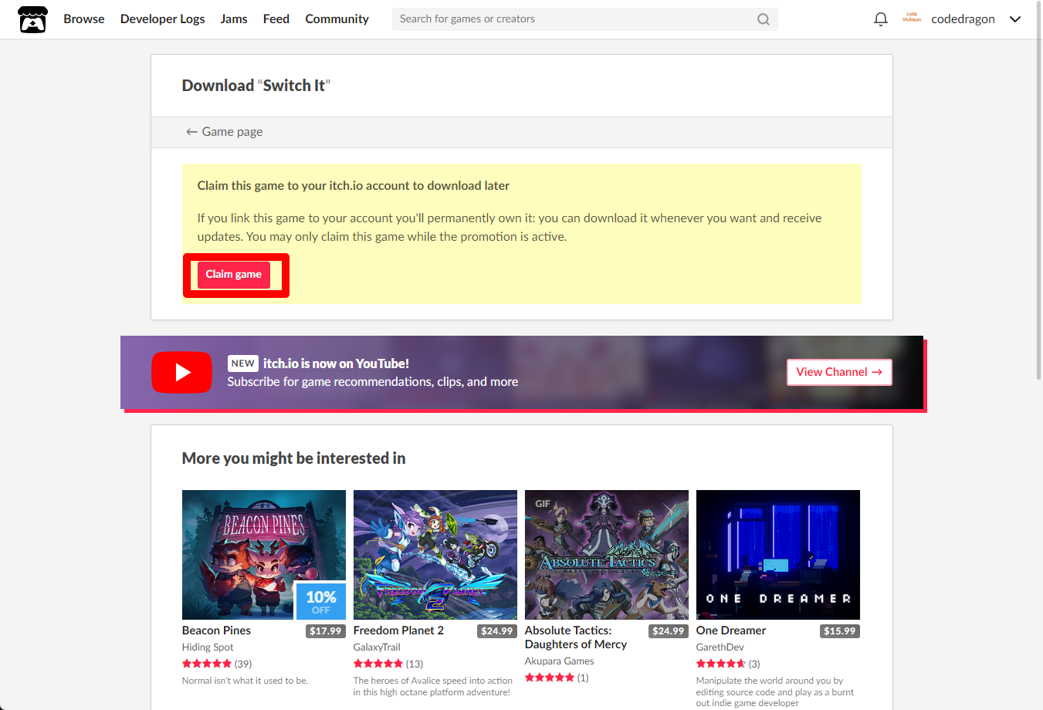This screenshot has height=710, width=1043.
Task: Focus the search for games field
Action: coord(584,19)
